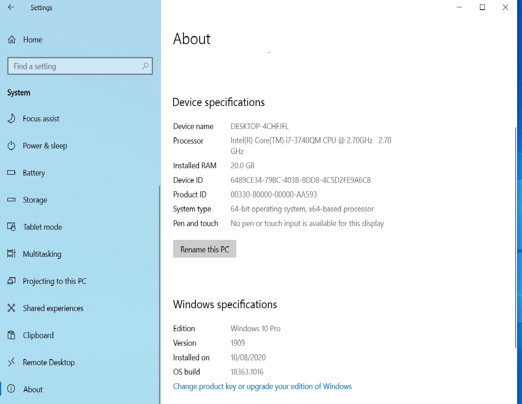
Task: Click the Device ID value starting 6489CE34
Action: [x=301, y=180]
